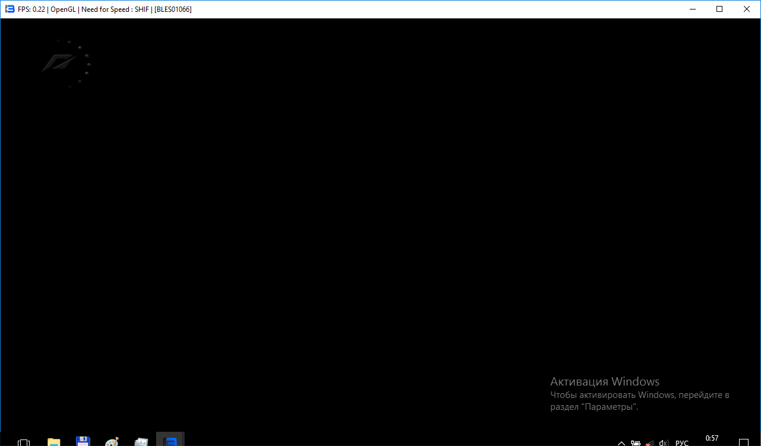This screenshot has width=761, height=446.
Task: Open Task View from the taskbar
Action: pos(24,442)
